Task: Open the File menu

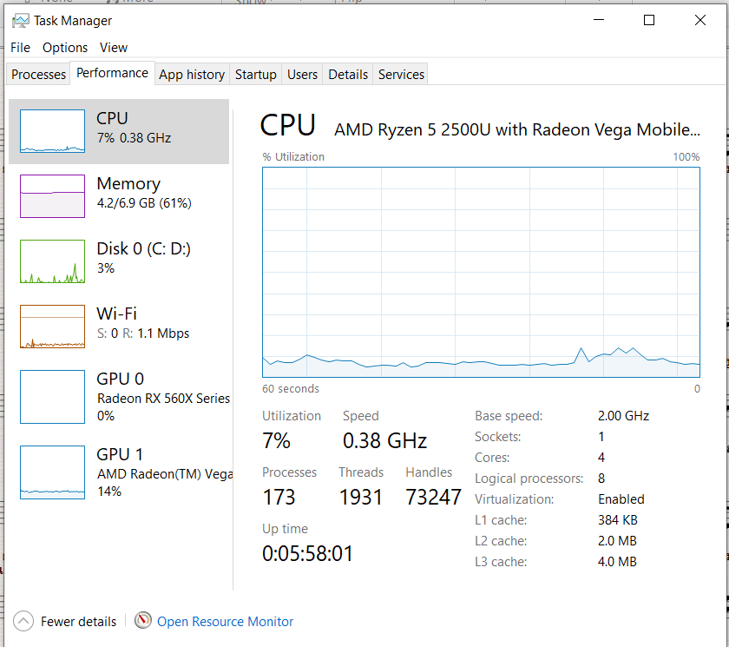Action: click(21, 48)
